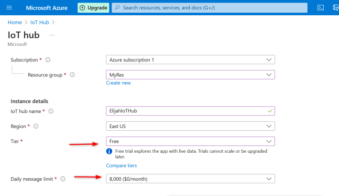The image size is (339, 196).
Task: Show Subscription info tooltip icon
Action: (48, 60)
